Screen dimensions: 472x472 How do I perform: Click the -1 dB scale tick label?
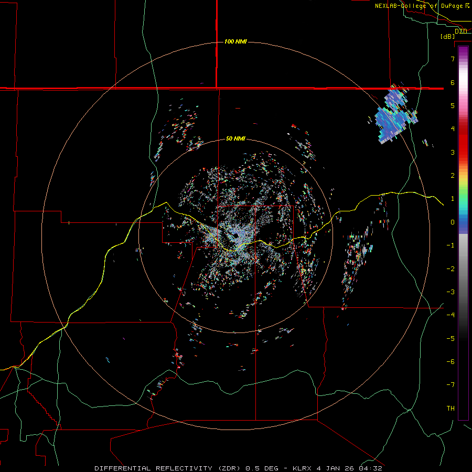pos(450,245)
